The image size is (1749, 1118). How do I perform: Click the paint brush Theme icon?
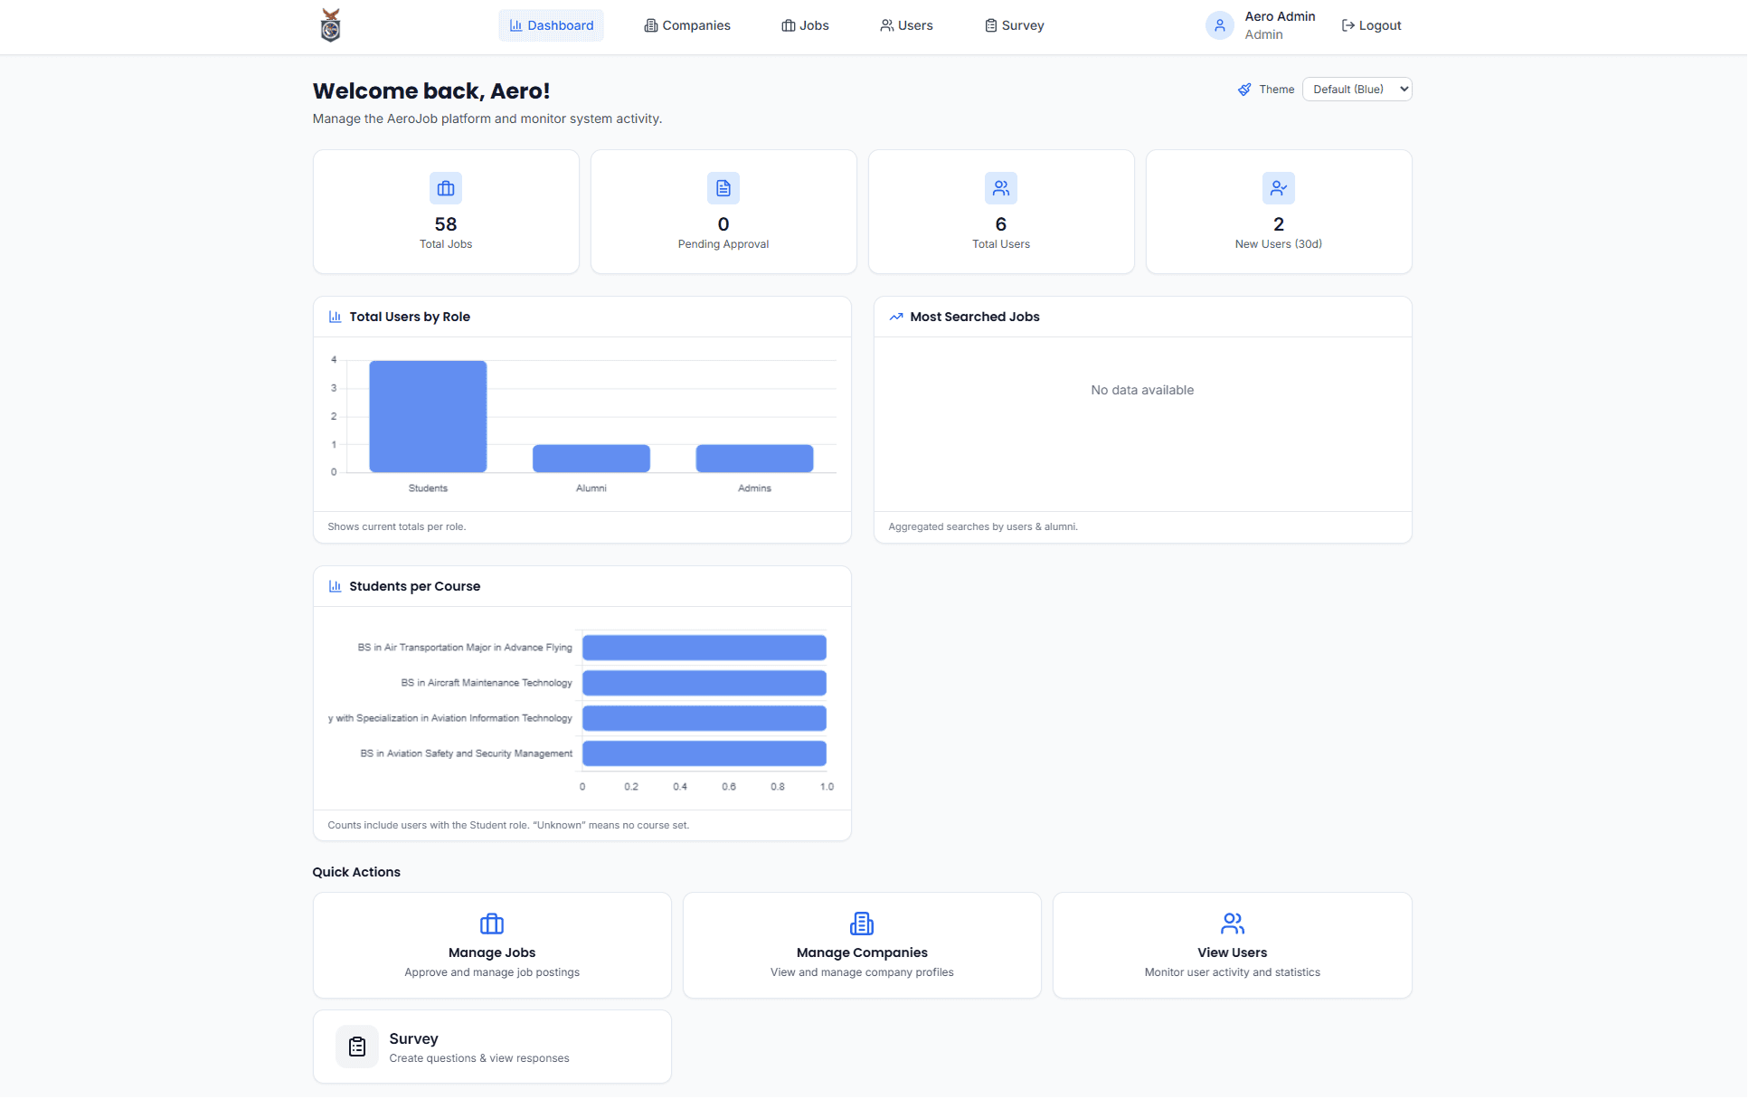click(1245, 90)
